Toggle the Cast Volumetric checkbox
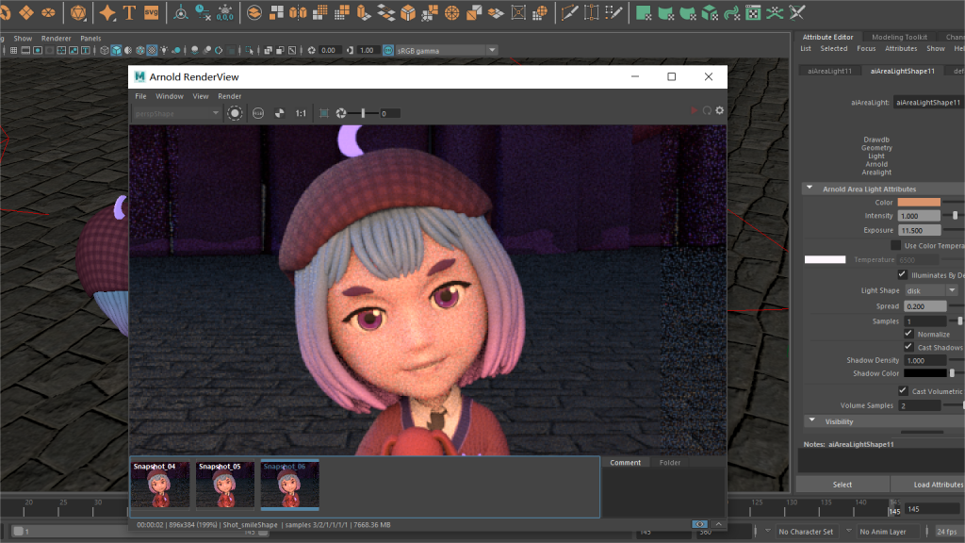 point(903,391)
